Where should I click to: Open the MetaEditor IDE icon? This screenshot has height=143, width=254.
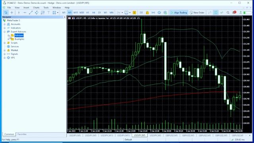click(141, 13)
